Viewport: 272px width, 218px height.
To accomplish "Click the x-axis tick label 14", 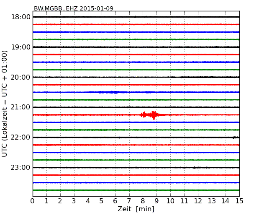I will pos(225,201).
